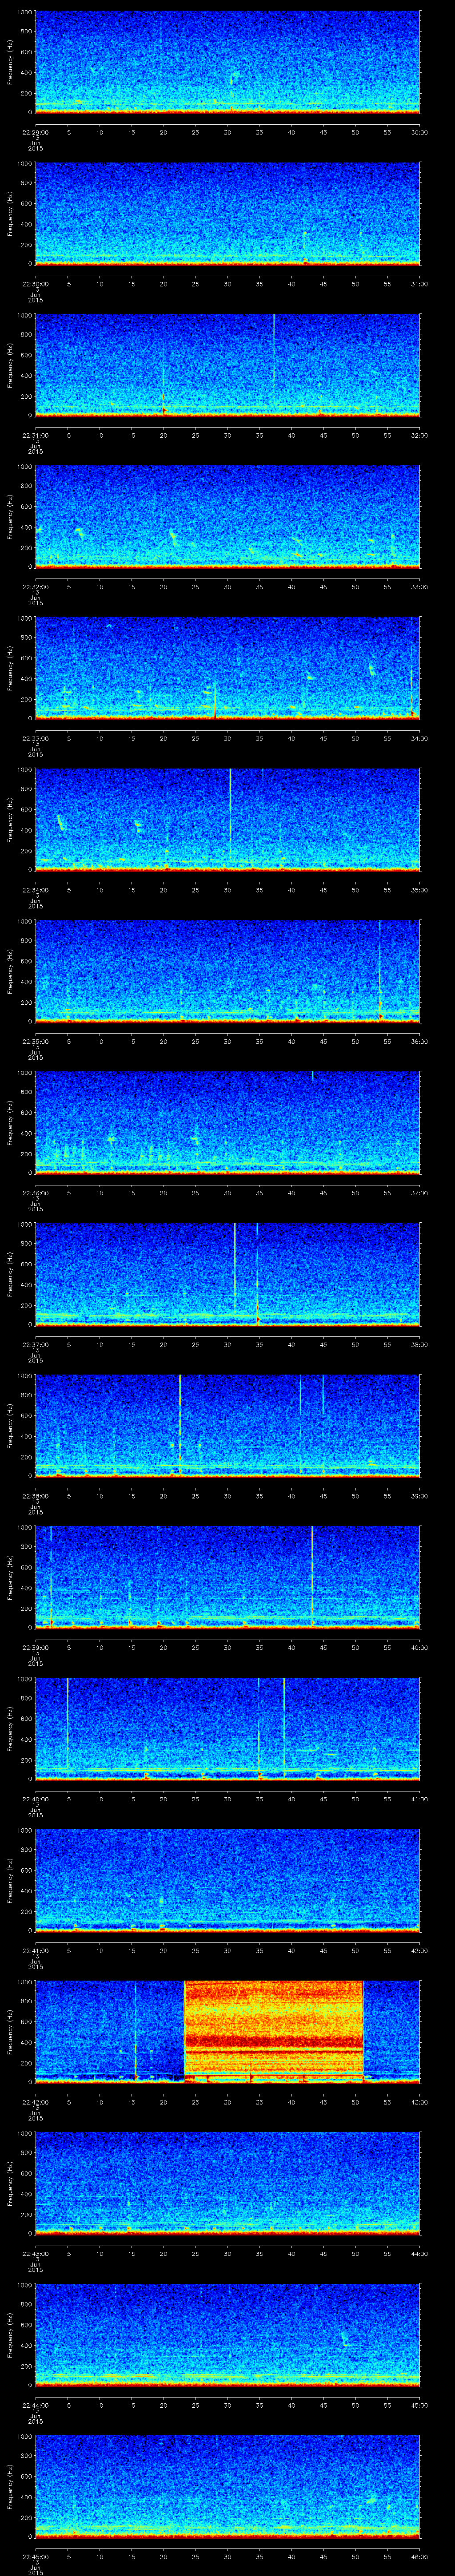Click the 43:00 end time label

(x=419, y=2102)
